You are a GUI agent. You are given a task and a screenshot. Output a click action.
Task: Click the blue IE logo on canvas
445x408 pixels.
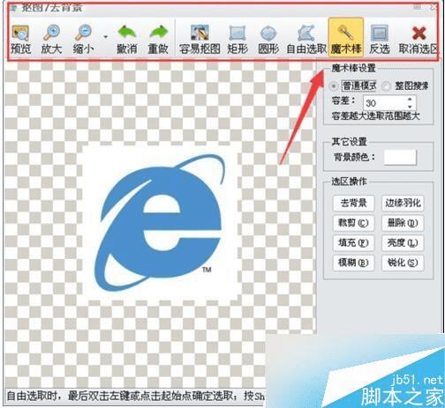tap(161, 223)
